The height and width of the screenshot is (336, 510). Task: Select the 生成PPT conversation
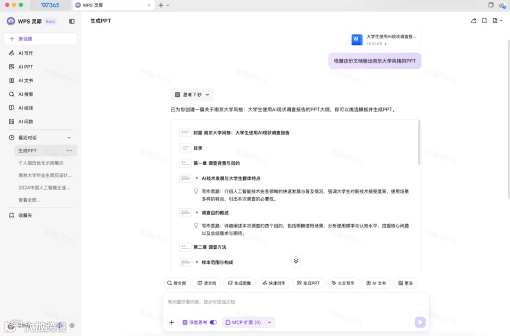[45, 151]
